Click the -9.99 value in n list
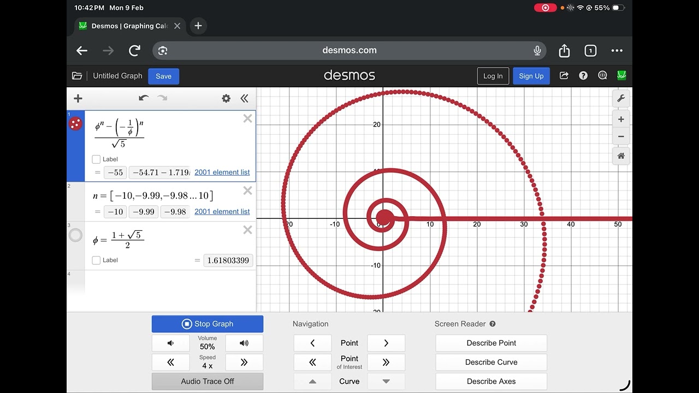 pos(144,212)
